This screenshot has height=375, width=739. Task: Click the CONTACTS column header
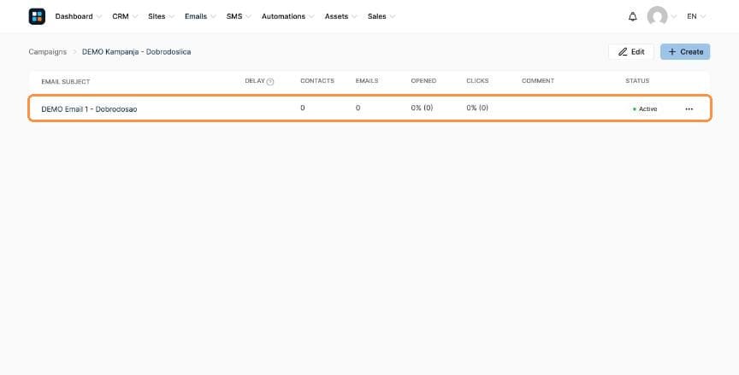tap(317, 81)
